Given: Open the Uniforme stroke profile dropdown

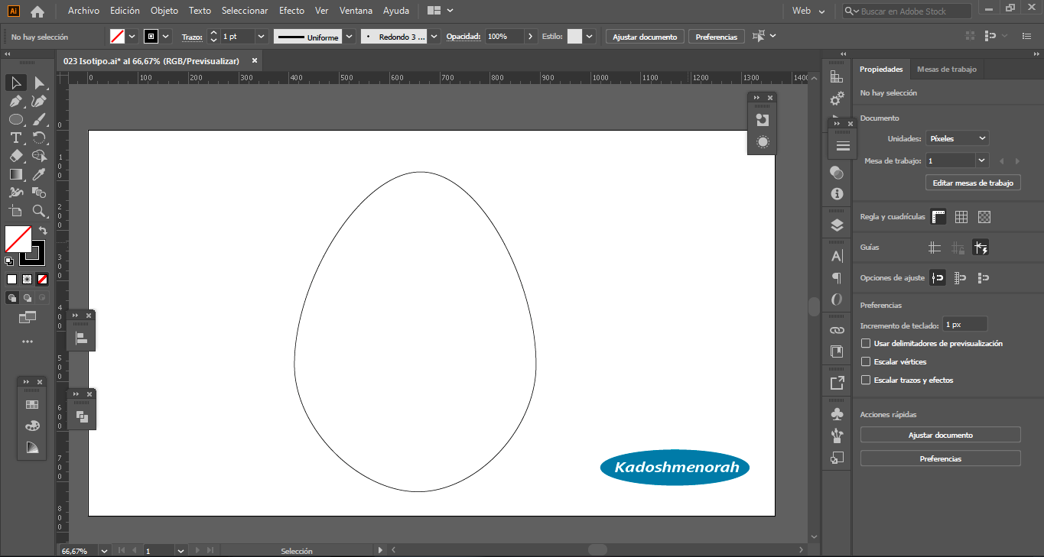Looking at the screenshot, I should click(350, 37).
